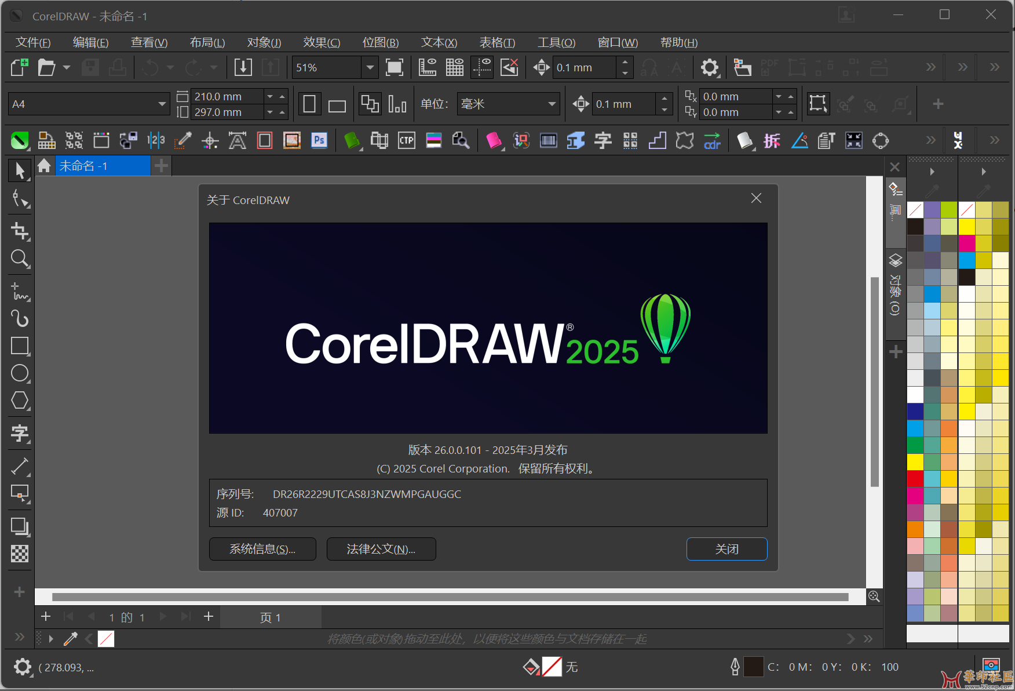Toggle show grid button
Viewport: 1015px width, 691px height.
point(455,67)
